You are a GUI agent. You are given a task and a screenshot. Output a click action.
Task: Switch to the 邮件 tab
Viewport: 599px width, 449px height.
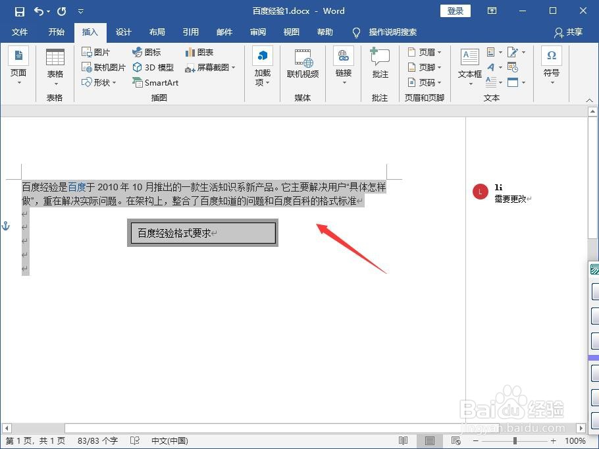point(224,32)
